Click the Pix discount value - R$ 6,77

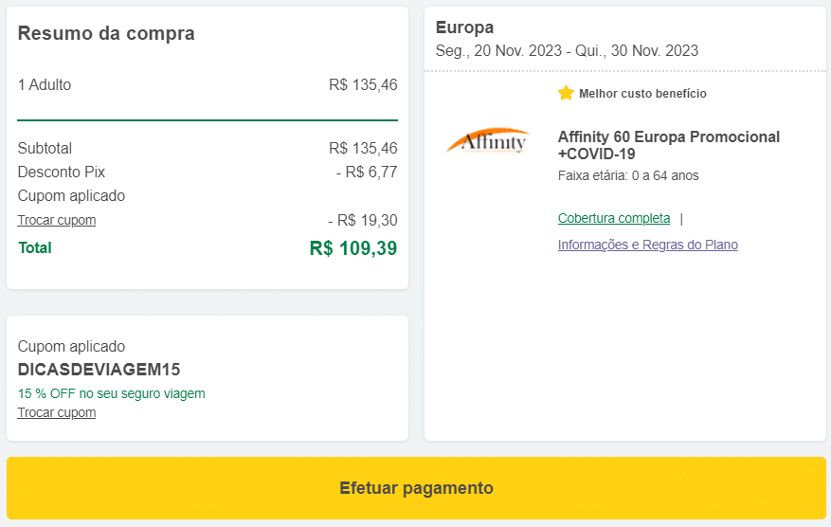(x=366, y=172)
